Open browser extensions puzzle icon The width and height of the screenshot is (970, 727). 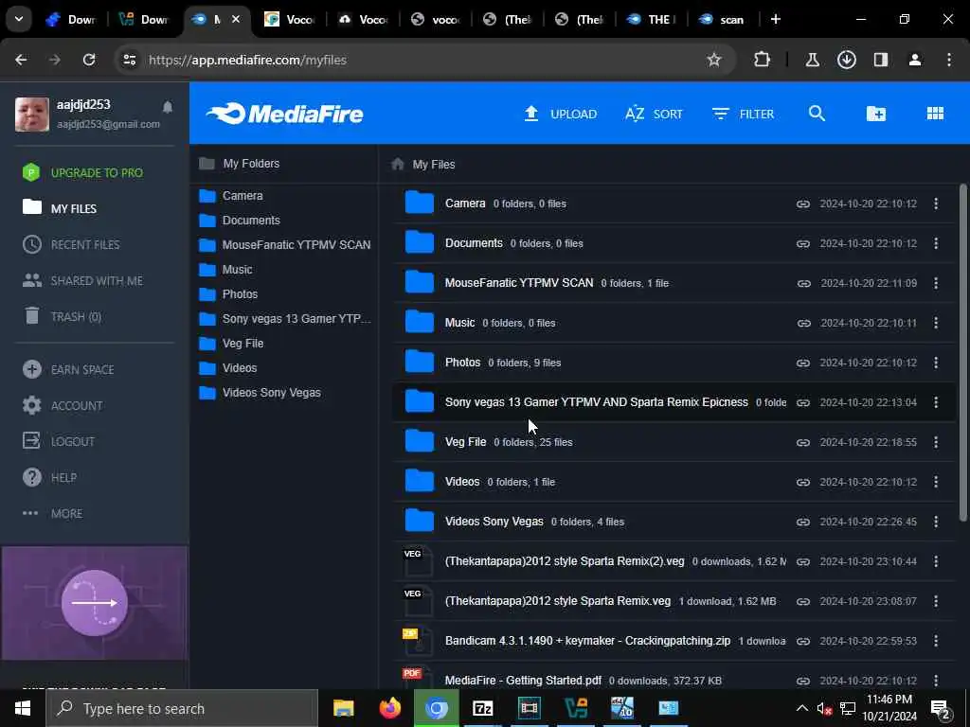coord(763,60)
